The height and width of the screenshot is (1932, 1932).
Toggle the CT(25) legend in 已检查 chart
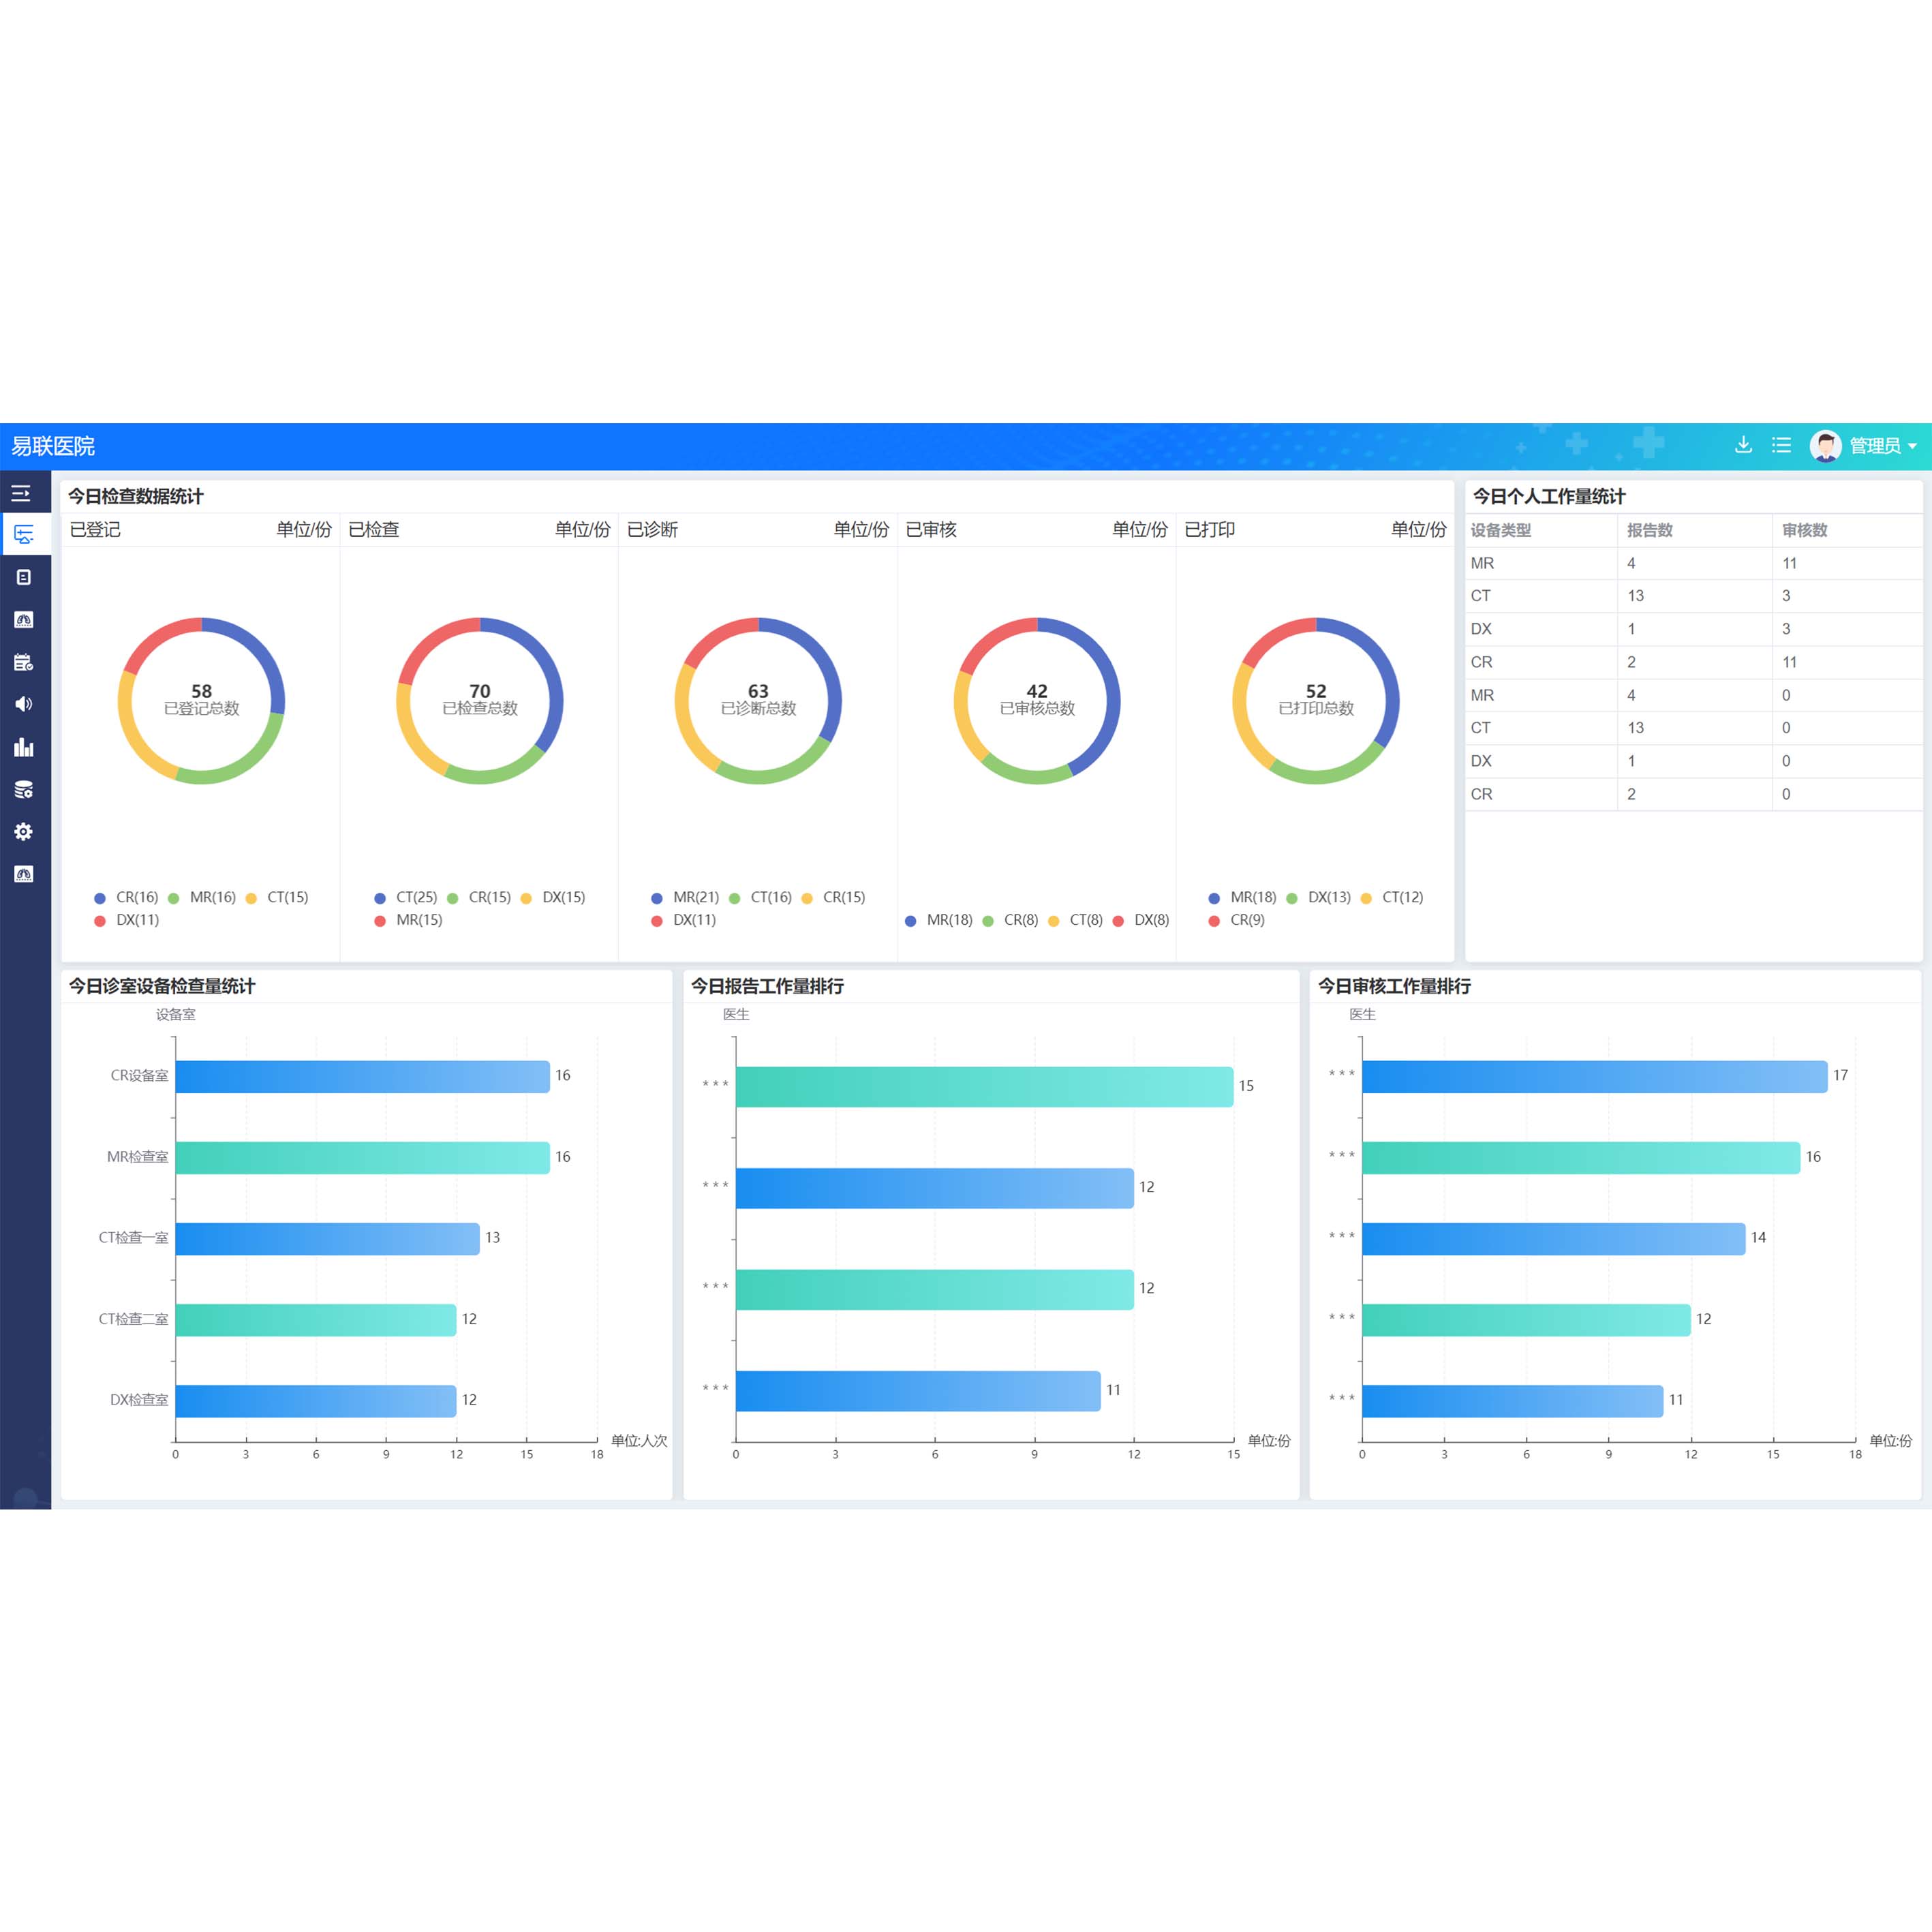[x=415, y=897]
